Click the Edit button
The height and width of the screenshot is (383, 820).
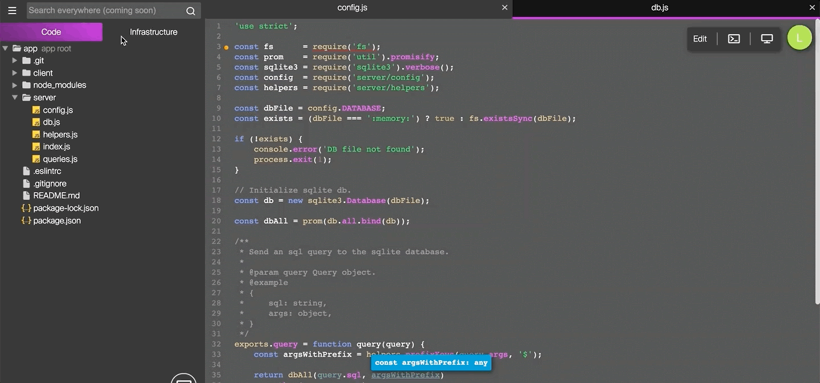click(700, 38)
